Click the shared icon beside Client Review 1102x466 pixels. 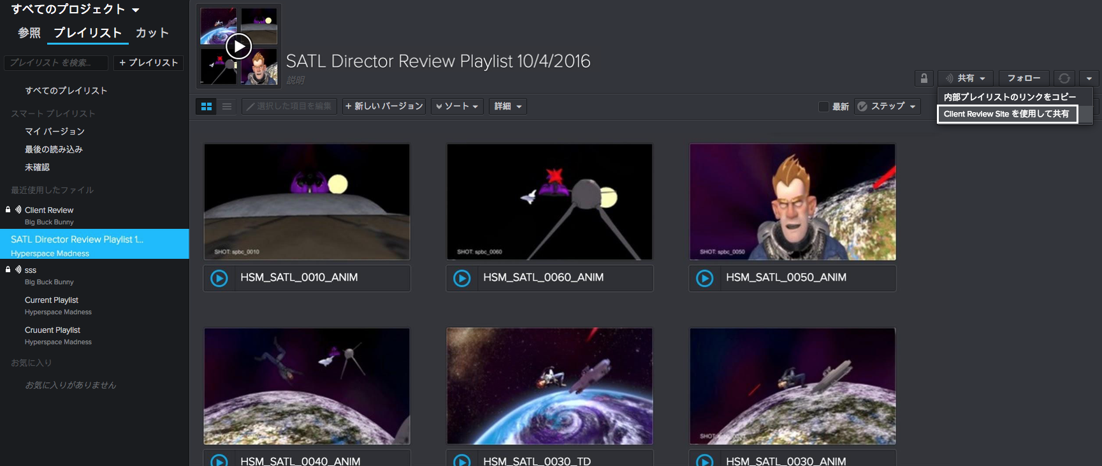(18, 209)
